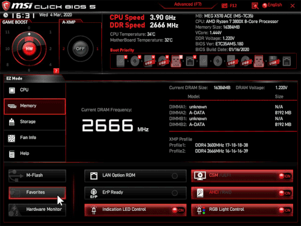Change language via the English globe icon

point(272,5)
